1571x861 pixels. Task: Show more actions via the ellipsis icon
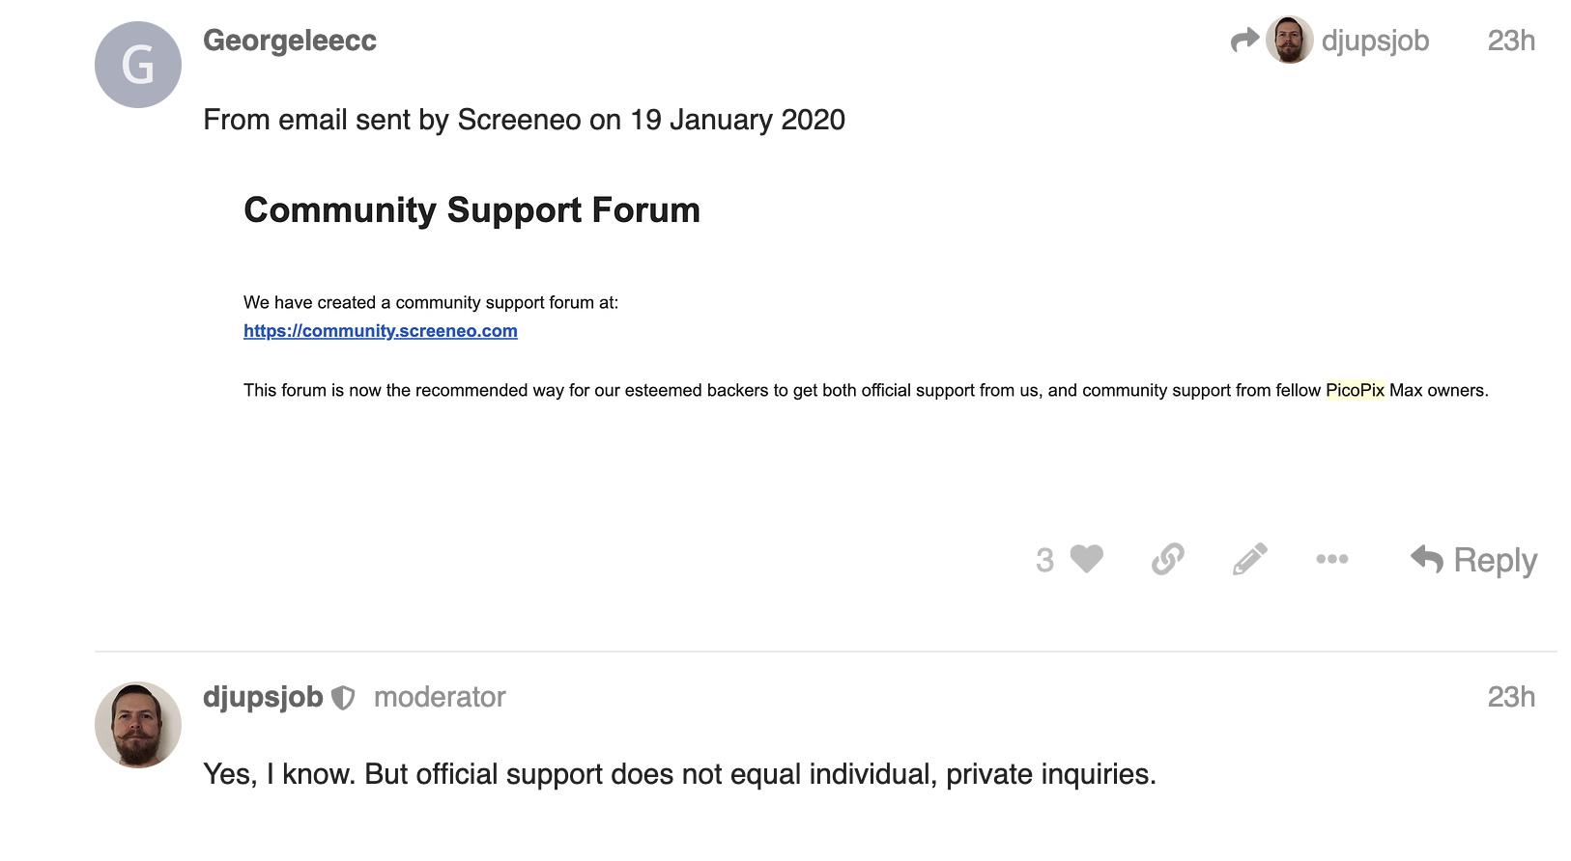tap(1332, 559)
